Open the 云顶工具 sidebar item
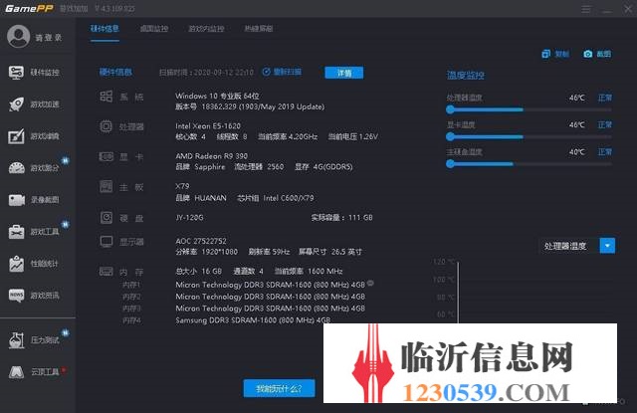The height and width of the screenshot is (413, 637). (34, 371)
